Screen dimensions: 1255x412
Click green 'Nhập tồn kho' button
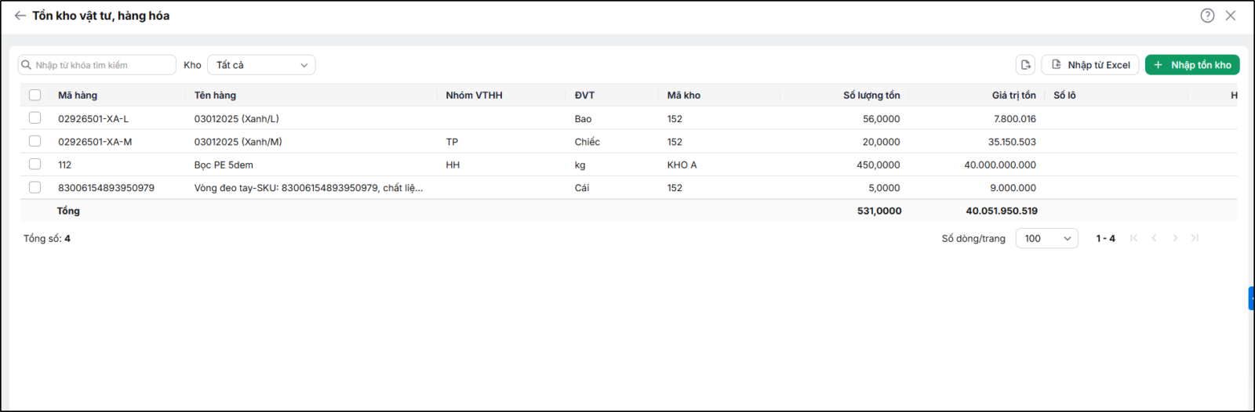[x=1192, y=65]
